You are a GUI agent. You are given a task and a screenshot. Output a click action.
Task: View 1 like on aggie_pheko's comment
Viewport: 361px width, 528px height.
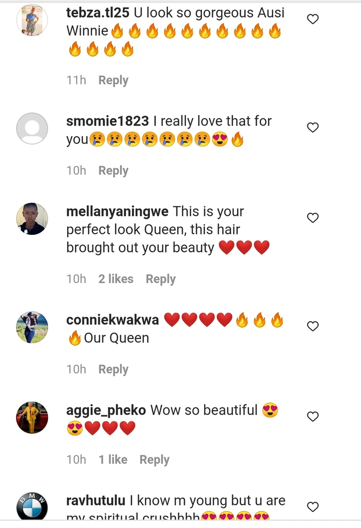[113, 460]
